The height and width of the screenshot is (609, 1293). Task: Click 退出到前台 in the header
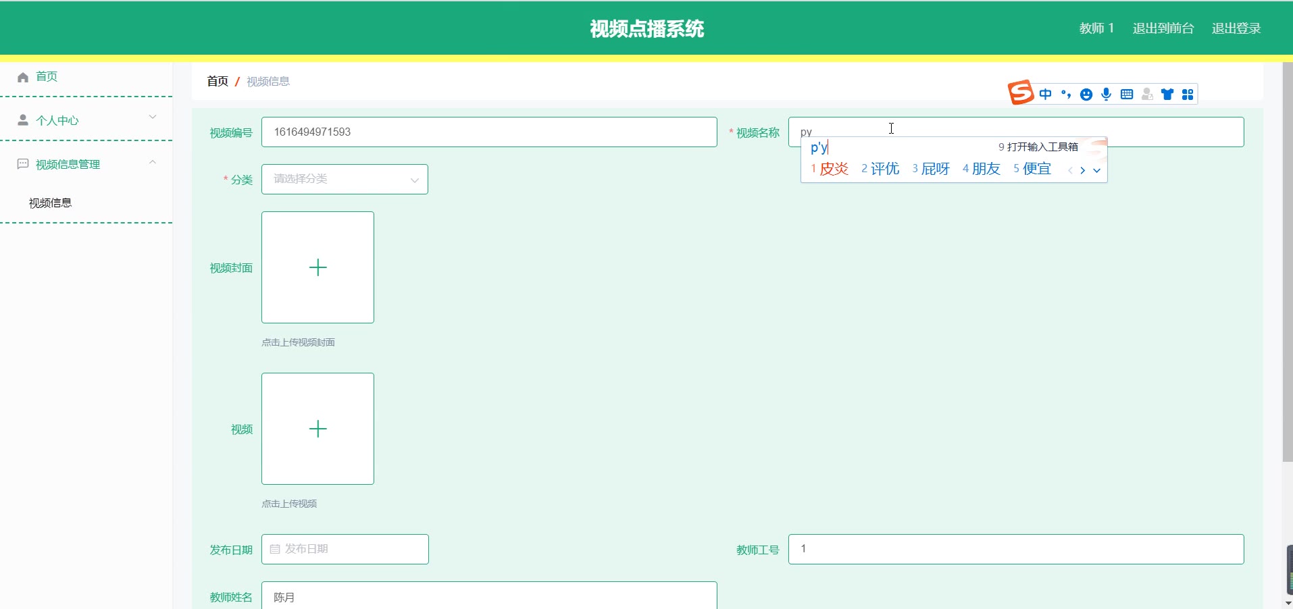1163,28
